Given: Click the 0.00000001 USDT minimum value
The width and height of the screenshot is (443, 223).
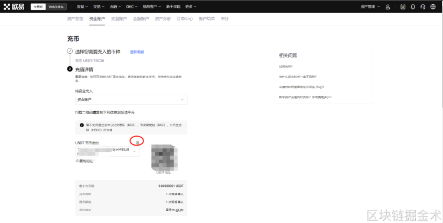Looking at the screenshot, I should [x=171, y=186].
